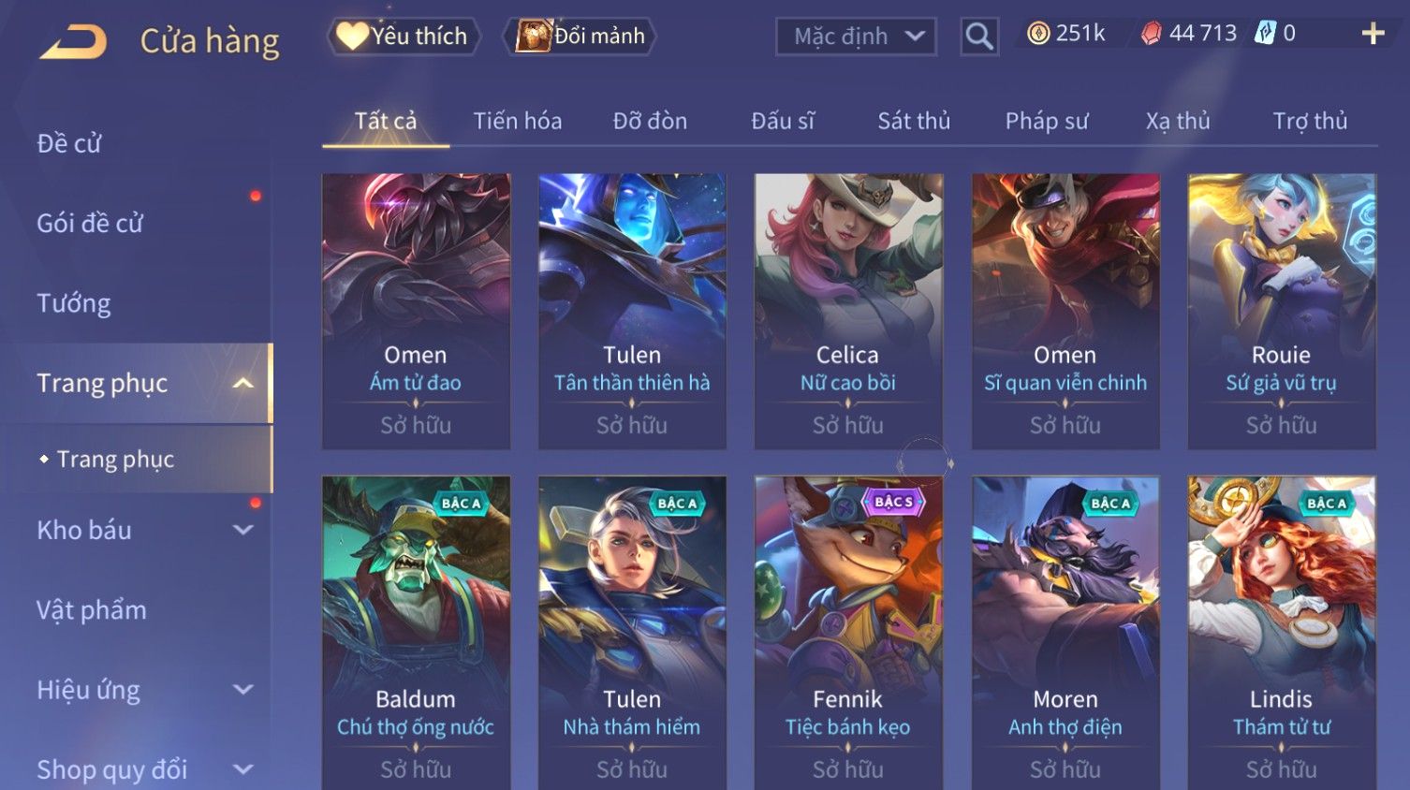Viewport: 1410px width, 790px height.
Task: Select Celica Nữ cao bồi skin card
Action: pyautogui.click(x=848, y=312)
